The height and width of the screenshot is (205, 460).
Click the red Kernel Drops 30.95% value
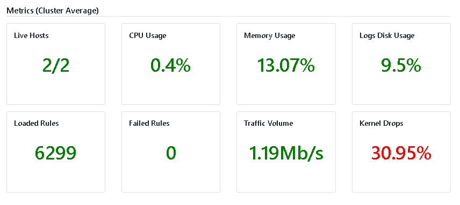coord(401,153)
